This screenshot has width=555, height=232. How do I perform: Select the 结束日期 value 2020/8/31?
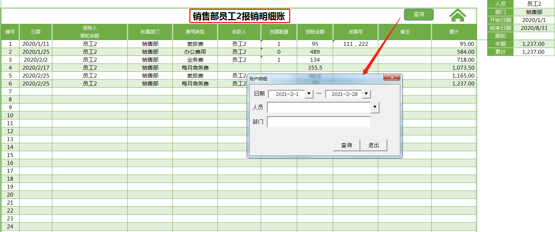(x=534, y=28)
